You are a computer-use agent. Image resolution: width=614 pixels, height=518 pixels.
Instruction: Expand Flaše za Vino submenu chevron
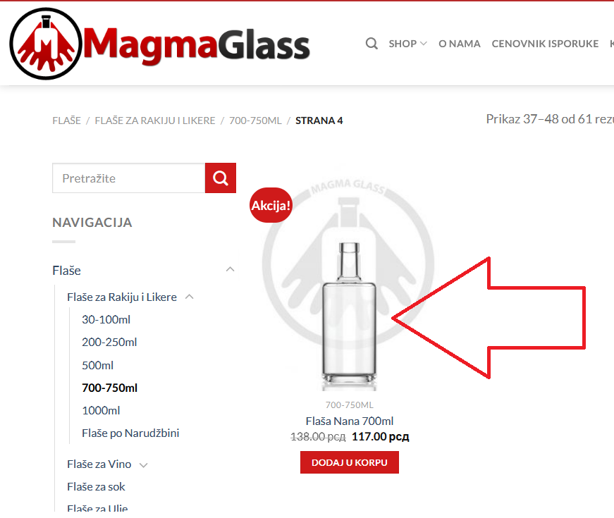144,464
